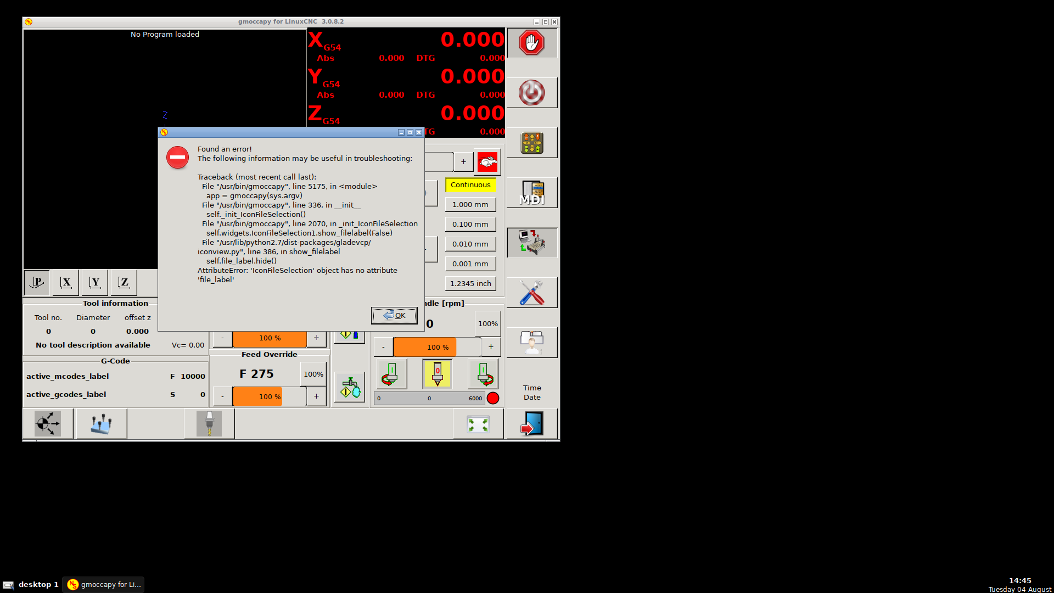This screenshot has width=1054, height=593.
Task: Toggle fullscreen with the green arrows icon
Action: tap(478, 424)
